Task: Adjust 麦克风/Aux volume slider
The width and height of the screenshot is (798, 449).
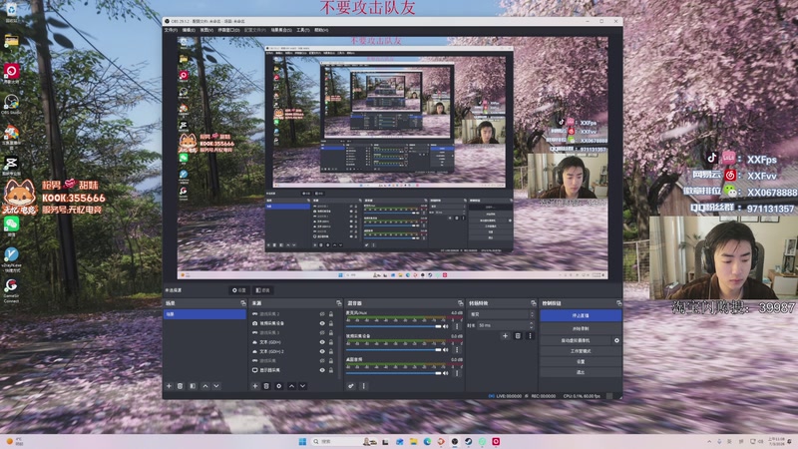Action: coord(393,326)
